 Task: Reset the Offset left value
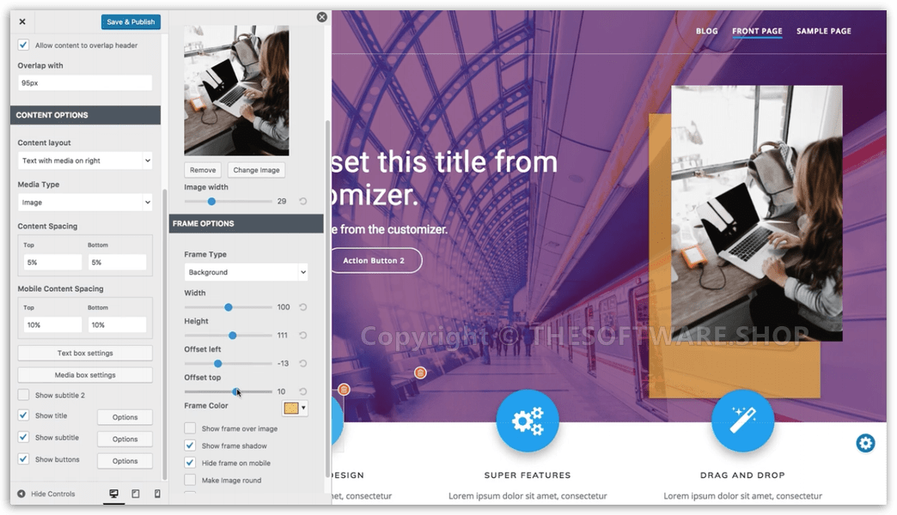pyautogui.click(x=303, y=364)
